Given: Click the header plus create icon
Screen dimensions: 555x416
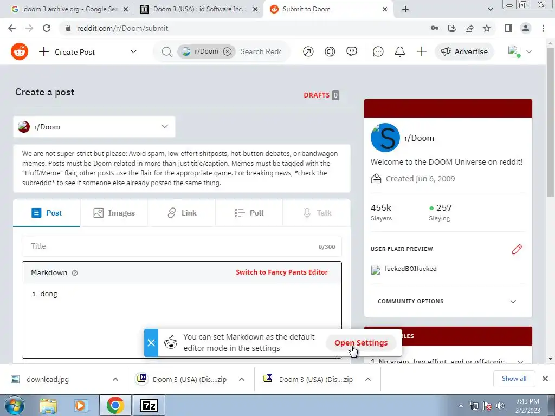Looking at the screenshot, I should [x=421, y=51].
